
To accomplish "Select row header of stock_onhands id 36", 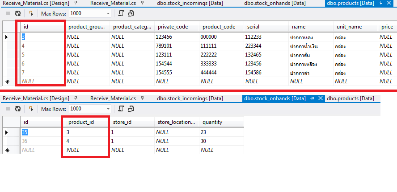I will coord(7,141).
